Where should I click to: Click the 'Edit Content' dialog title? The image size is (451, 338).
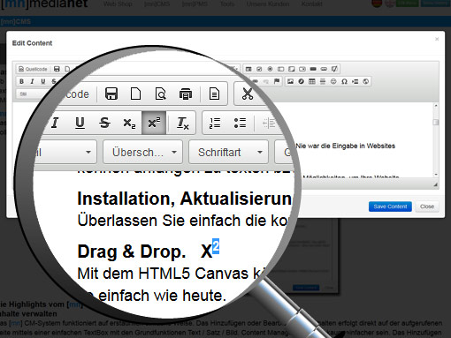[x=32, y=43]
